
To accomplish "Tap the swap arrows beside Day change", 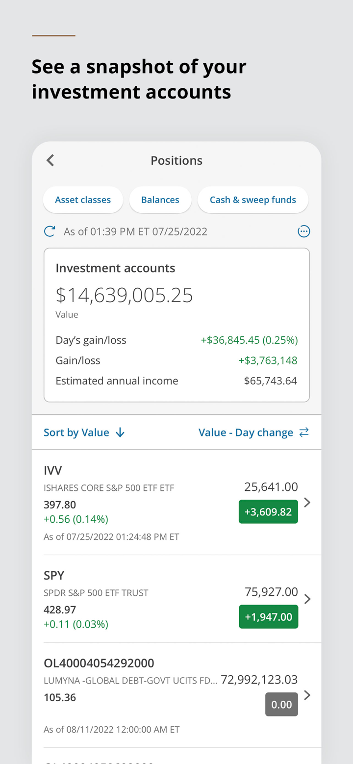I will click(x=304, y=432).
